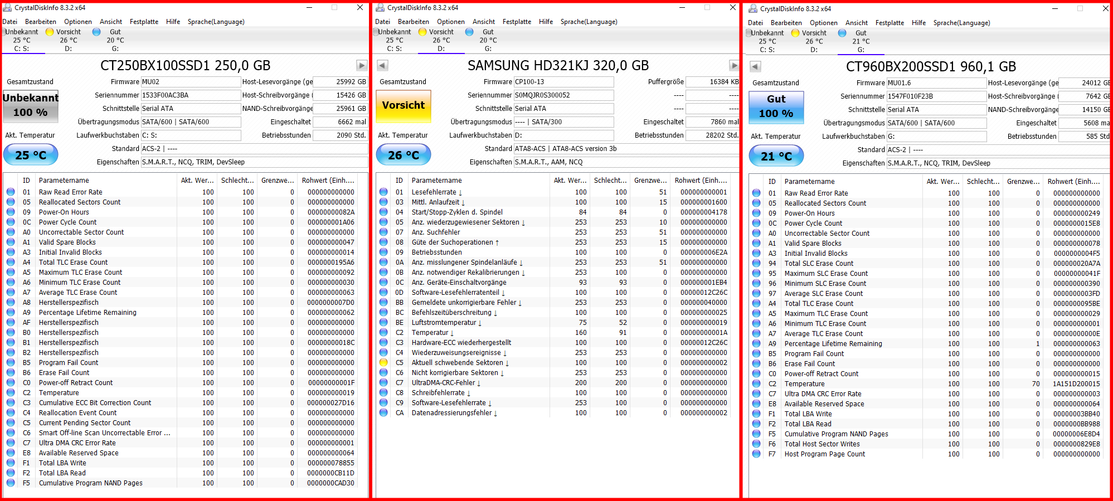This screenshot has height=501, width=1113.
Task: Click the 26 °C temperature button
Action: click(x=404, y=155)
